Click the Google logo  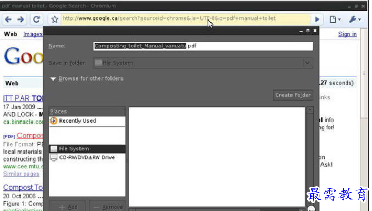[x=23, y=56]
